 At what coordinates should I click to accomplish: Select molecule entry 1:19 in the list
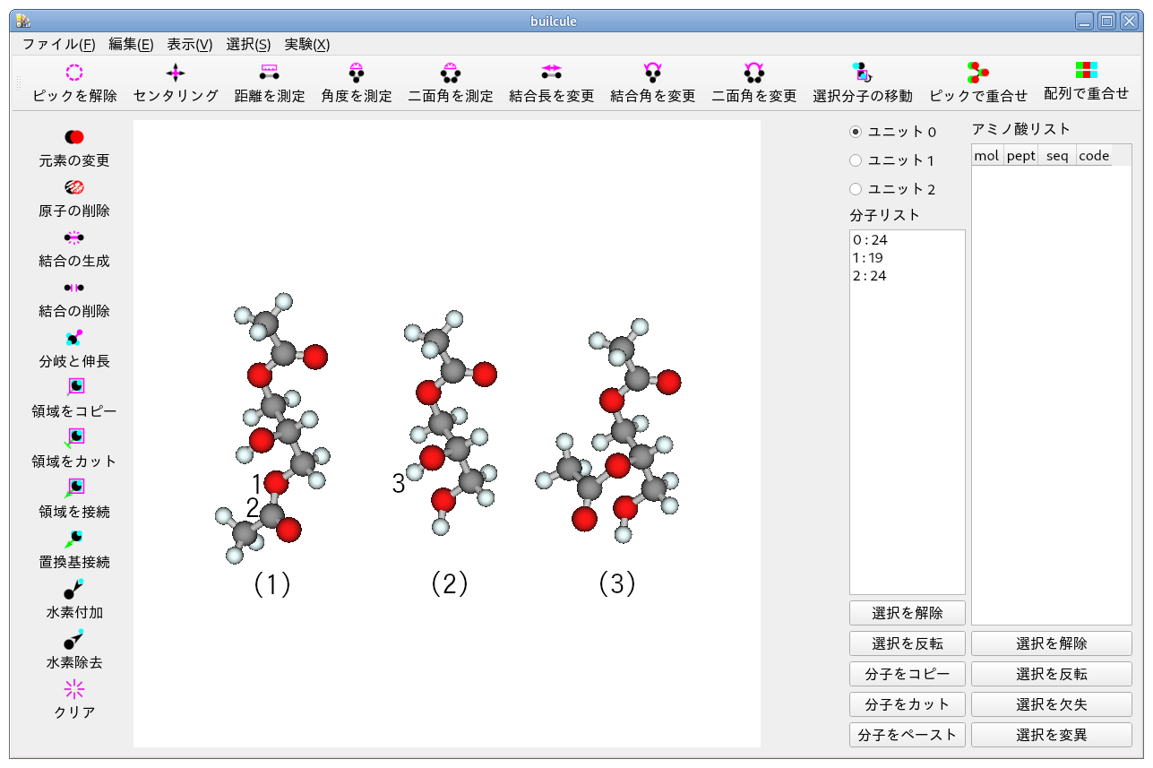click(869, 258)
